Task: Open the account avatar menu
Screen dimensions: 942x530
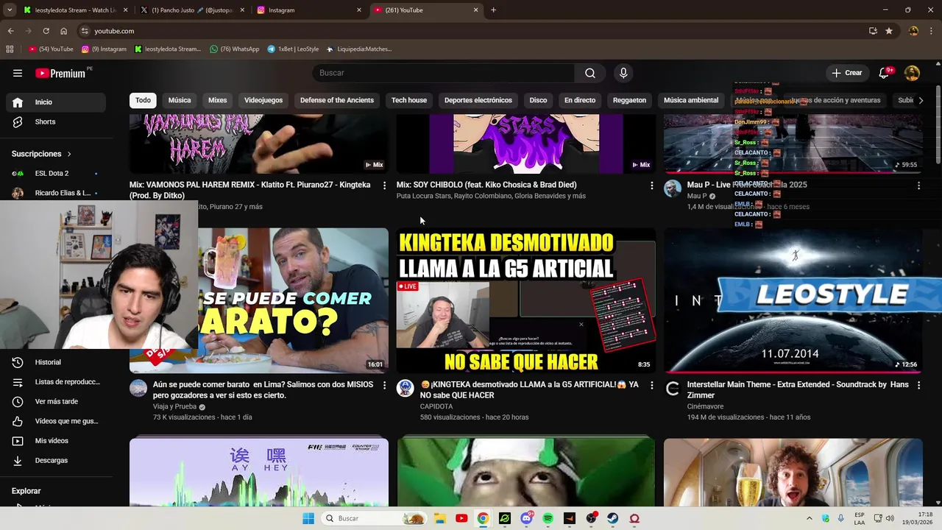Action: 912,73
